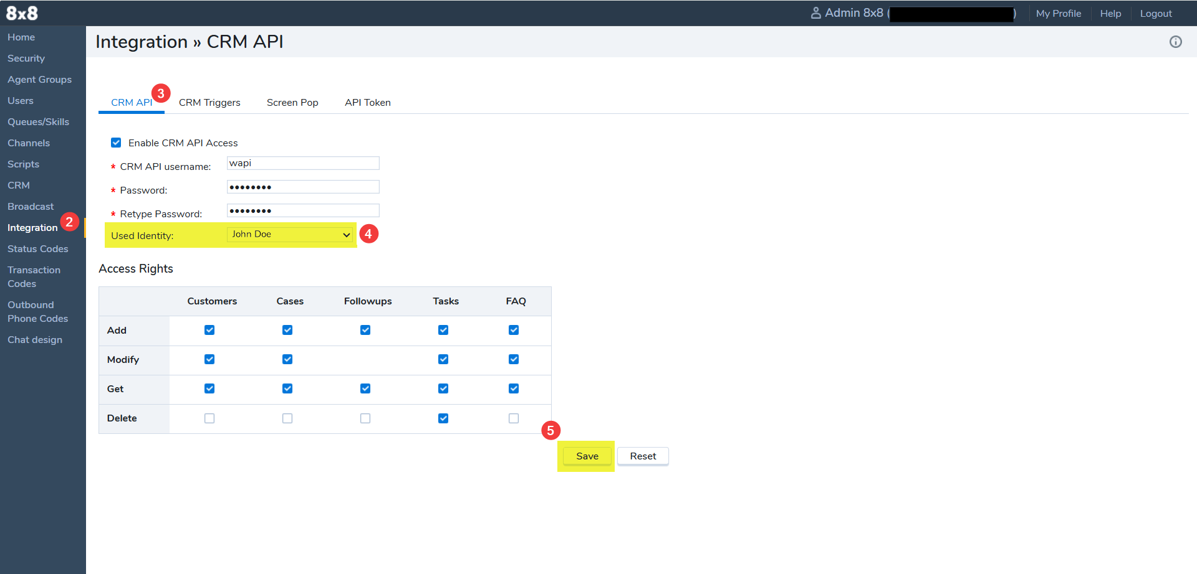Disable Delete Tasks access right
This screenshot has height=574, width=1197.
tap(443, 418)
